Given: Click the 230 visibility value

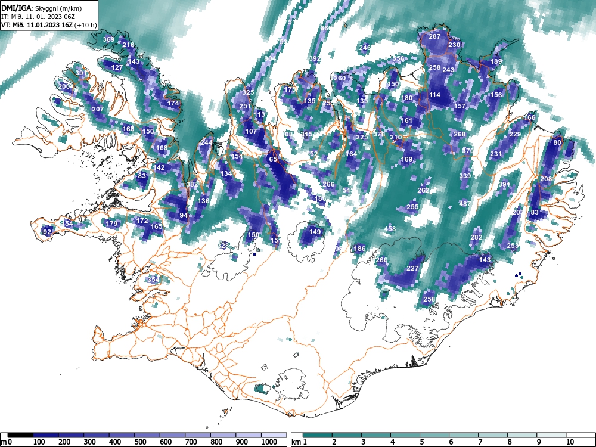Looking at the screenshot, I should point(454,45).
